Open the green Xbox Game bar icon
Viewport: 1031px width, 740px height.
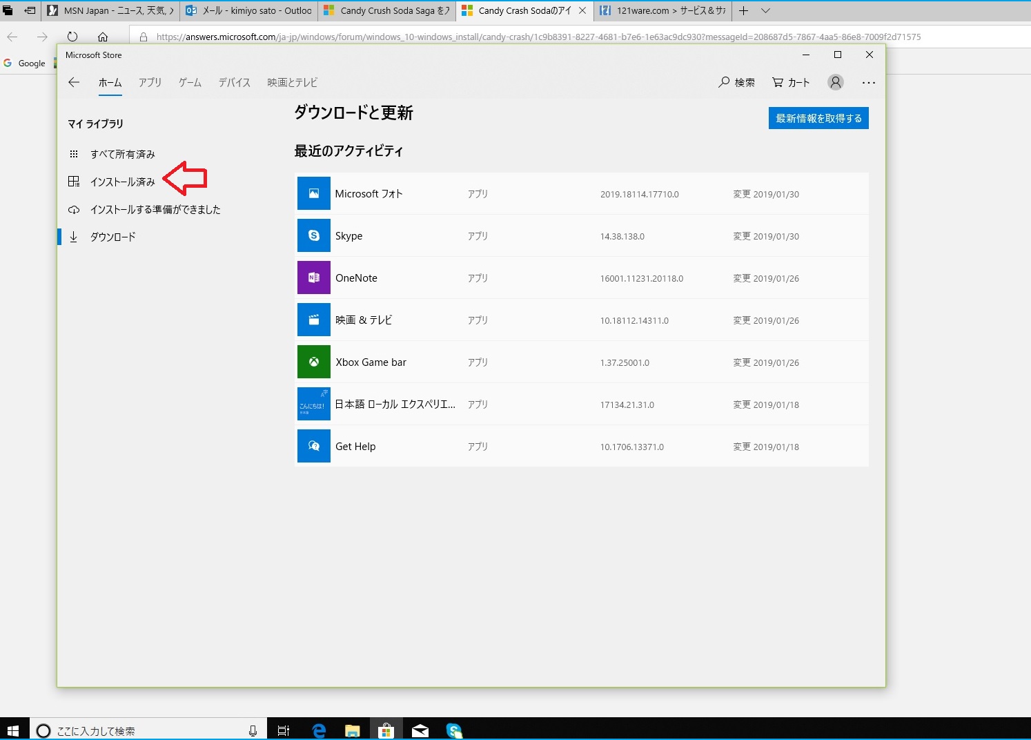314,362
